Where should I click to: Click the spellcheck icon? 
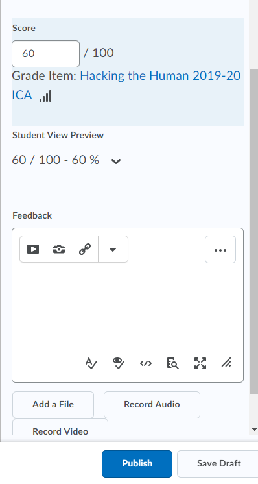[91, 363]
